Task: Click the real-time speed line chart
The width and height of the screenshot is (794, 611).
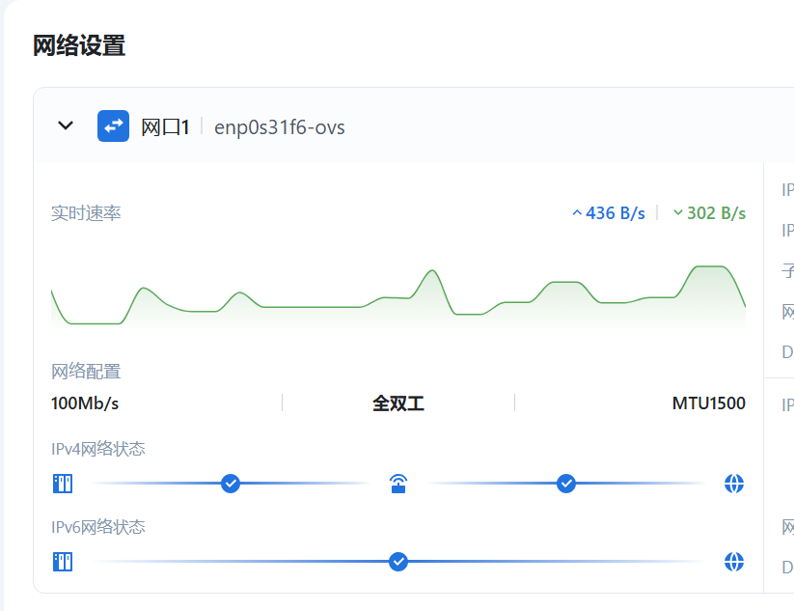Action: pyautogui.click(x=398, y=296)
